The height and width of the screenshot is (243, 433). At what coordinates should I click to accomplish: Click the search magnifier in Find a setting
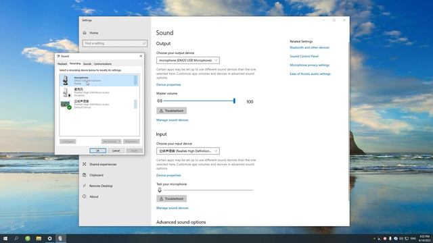(x=144, y=43)
